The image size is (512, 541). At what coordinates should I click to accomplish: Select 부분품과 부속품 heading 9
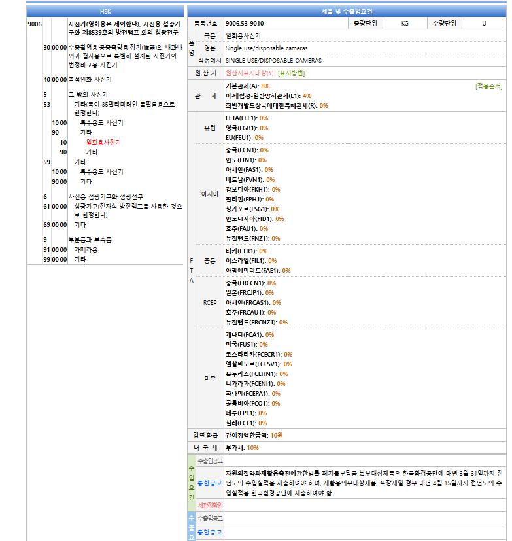tap(90, 239)
